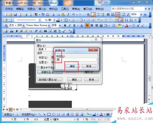Screen dimensions: 153x123
Task: Click the Print icon
Action: click(26, 15)
